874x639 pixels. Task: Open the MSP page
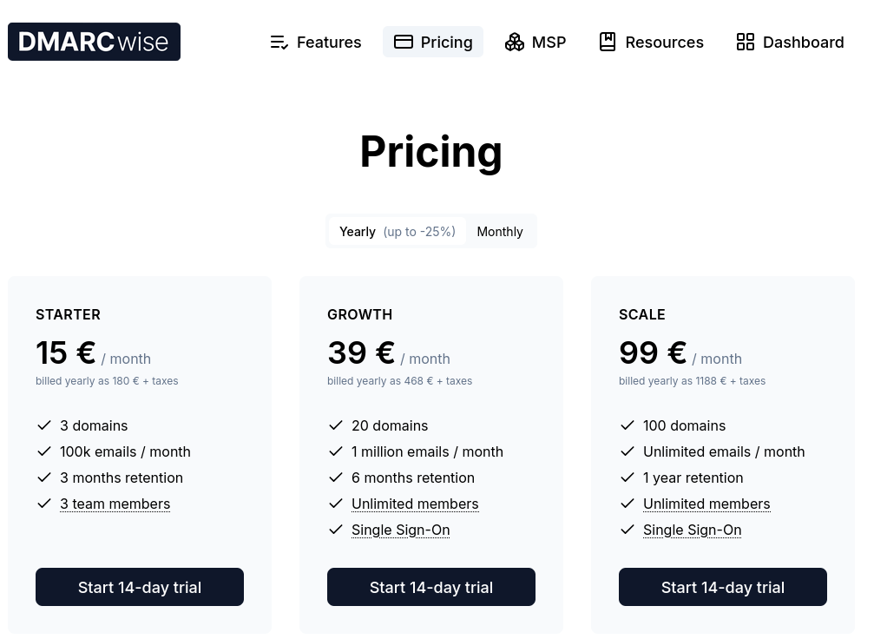click(x=536, y=42)
